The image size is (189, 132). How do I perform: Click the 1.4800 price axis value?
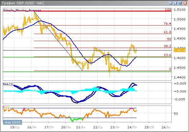point(180,38)
